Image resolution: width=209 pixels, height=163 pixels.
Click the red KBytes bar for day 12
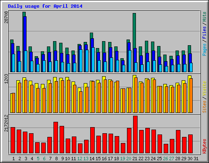point(80,148)
